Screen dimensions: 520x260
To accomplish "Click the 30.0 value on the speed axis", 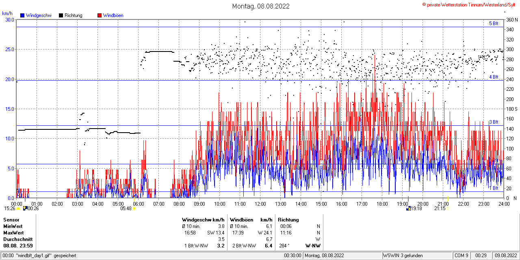I will pos(9,19).
